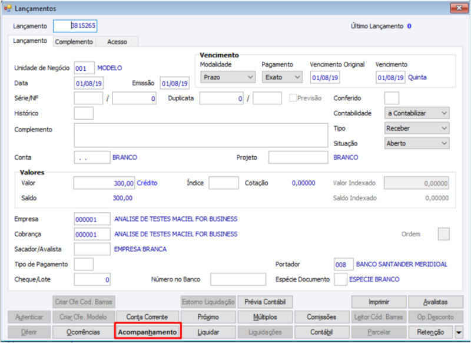Click the Unidade de Negócio field 001
Screen dimensions: 471x343
click(x=84, y=68)
